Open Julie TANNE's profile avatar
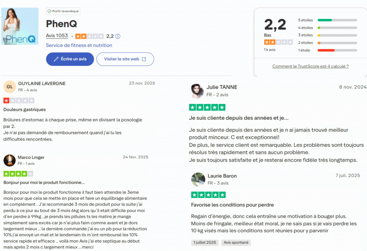Viewport: 367px width, 251px height. click(x=197, y=90)
